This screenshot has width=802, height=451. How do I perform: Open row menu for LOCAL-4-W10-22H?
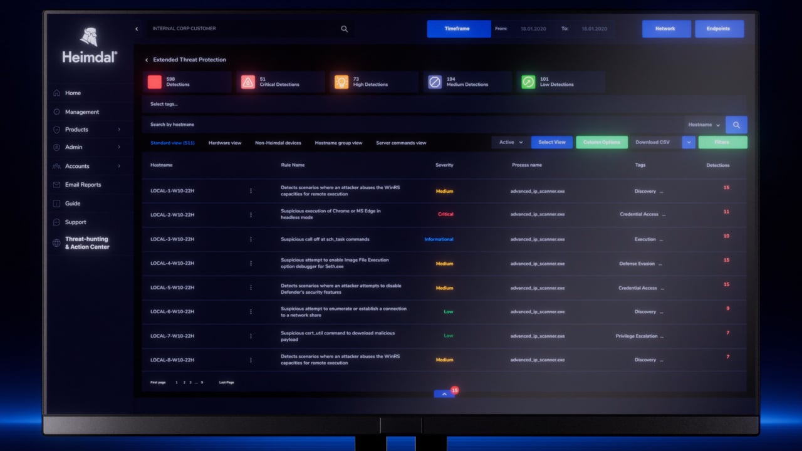251,264
